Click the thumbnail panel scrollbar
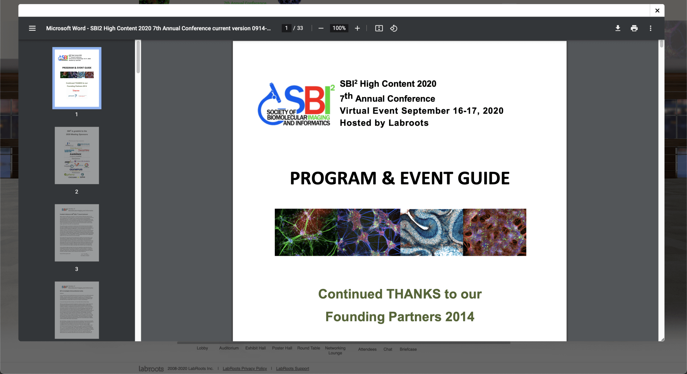This screenshot has height=374, width=687. (x=138, y=57)
